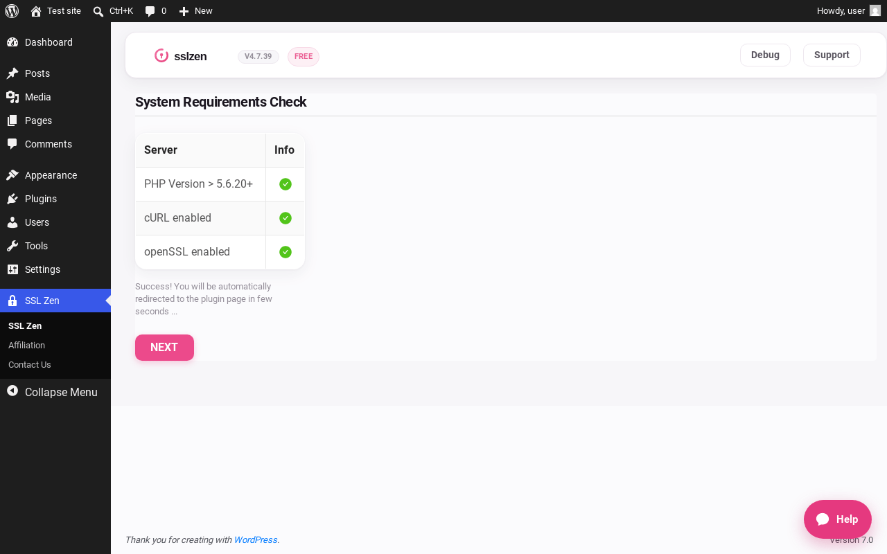The width and height of the screenshot is (887, 554).
Task: Click the Test site home icon
Action: click(36, 11)
